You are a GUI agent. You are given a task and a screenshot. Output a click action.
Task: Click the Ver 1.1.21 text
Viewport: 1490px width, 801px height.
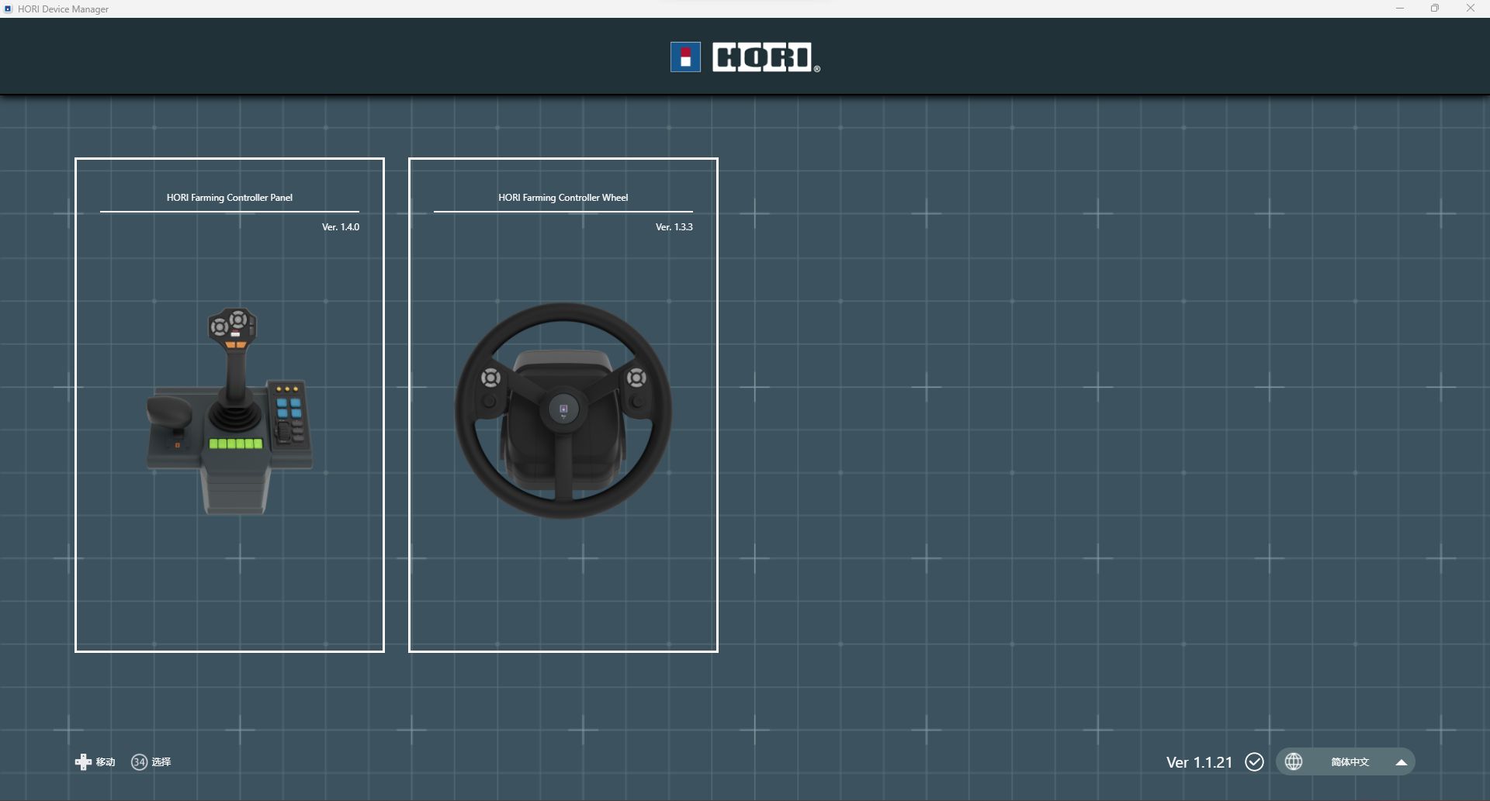1199,762
